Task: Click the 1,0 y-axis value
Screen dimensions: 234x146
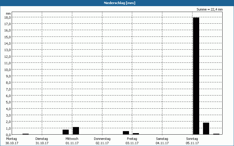Action: [8, 128]
